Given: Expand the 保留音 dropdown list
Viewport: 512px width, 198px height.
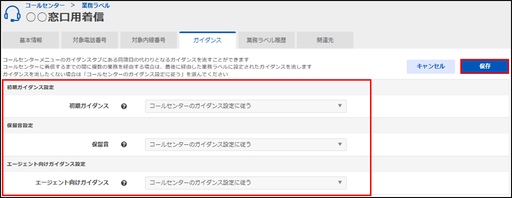Looking at the screenshot, I should [x=245, y=144].
